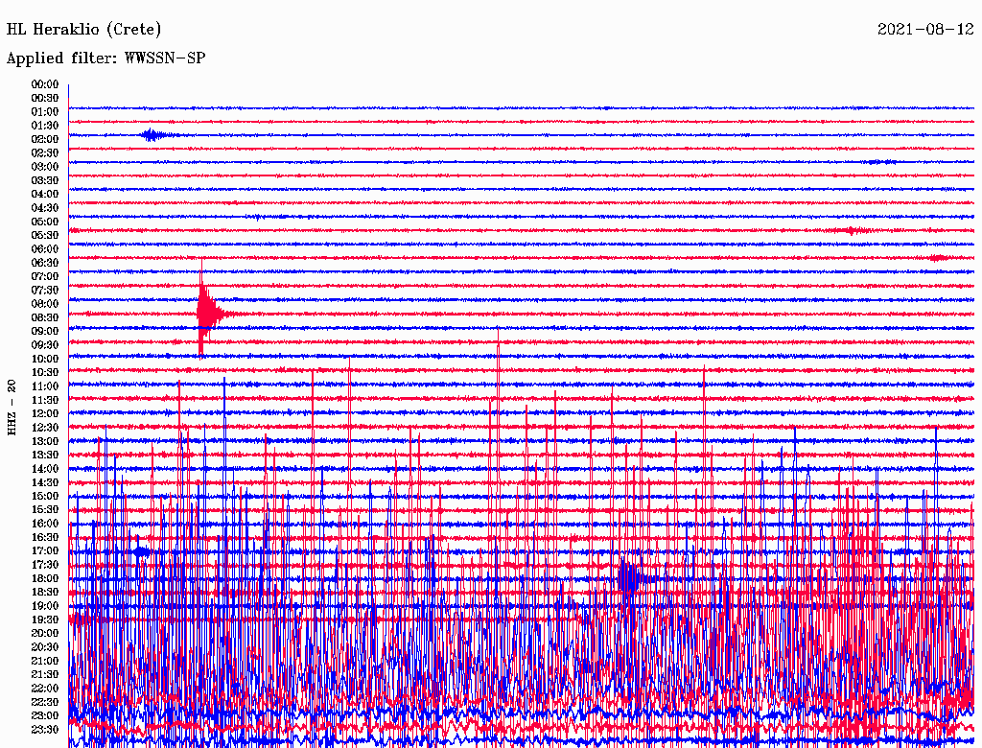Click the HHZ - 20 vertical axis label
982x748 pixels.
point(12,408)
